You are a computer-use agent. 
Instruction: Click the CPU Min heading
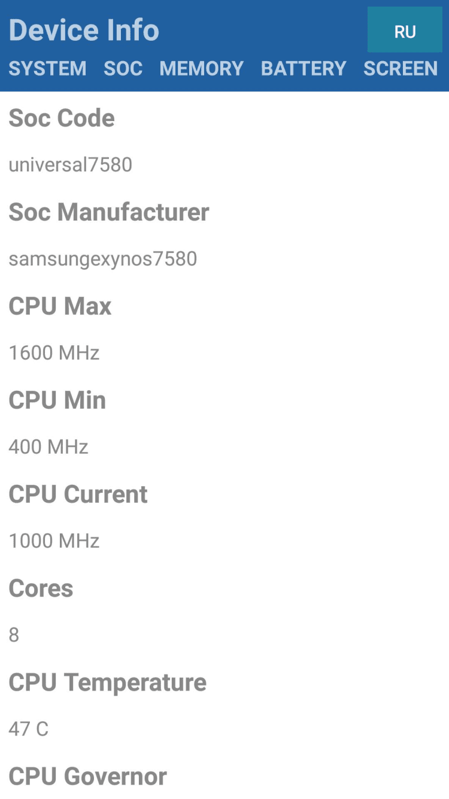point(57,400)
